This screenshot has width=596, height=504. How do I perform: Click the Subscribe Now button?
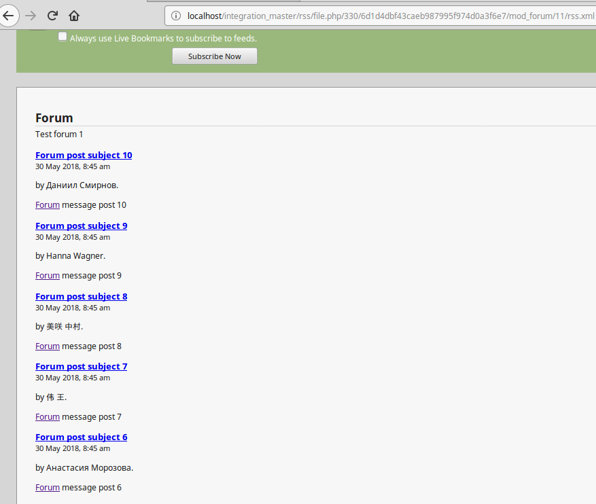214,56
